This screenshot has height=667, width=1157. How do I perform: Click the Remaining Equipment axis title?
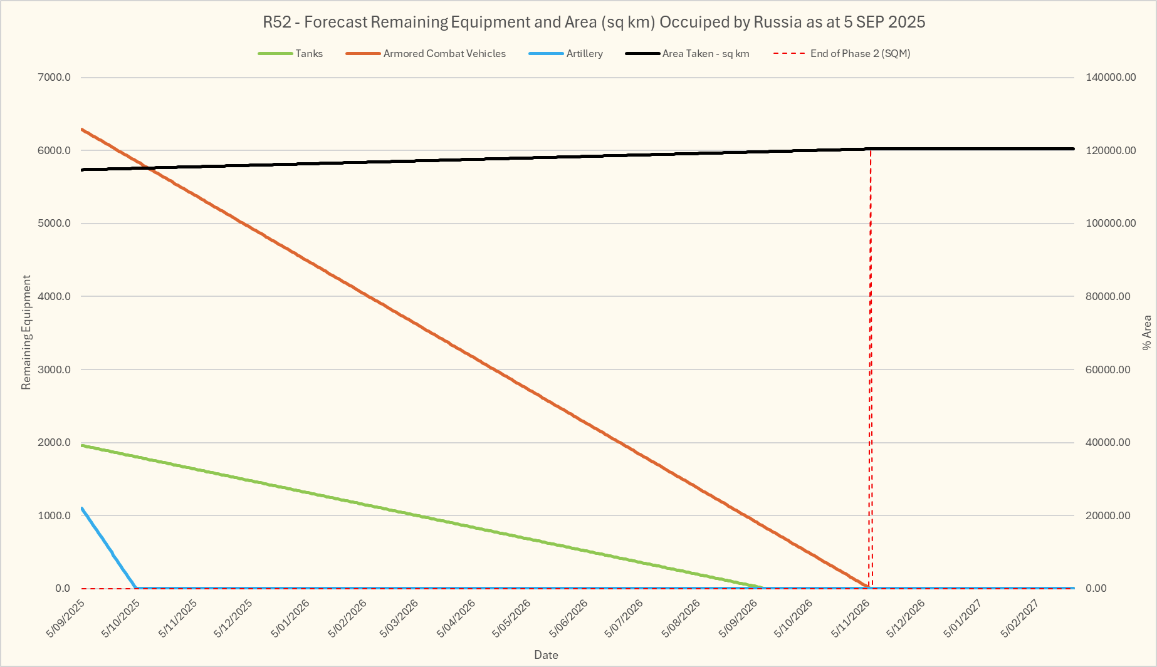tap(26, 332)
